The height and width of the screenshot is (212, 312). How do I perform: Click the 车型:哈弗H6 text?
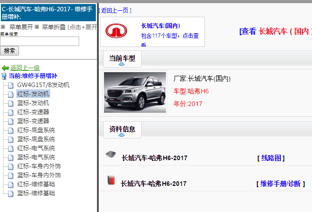click(191, 91)
